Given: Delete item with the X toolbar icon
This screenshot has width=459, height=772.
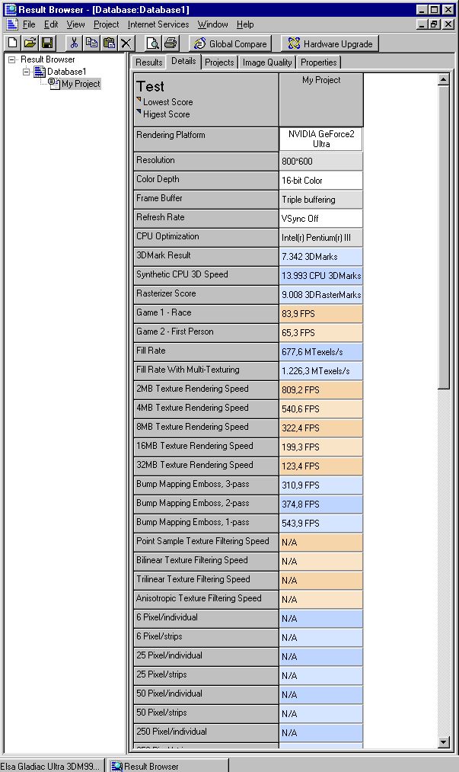Looking at the screenshot, I should [126, 43].
